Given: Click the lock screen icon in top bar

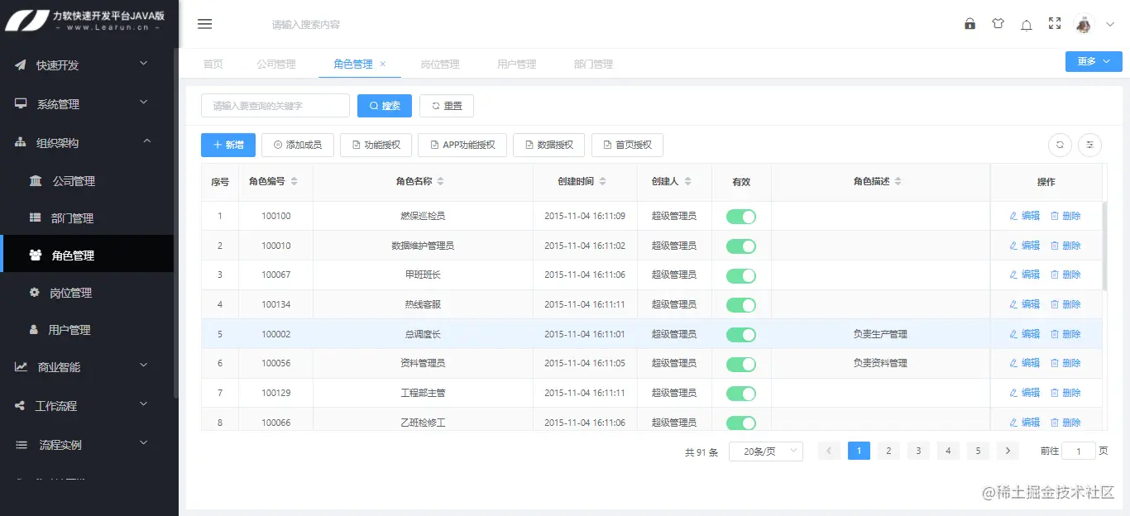Looking at the screenshot, I should (x=970, y=24).
